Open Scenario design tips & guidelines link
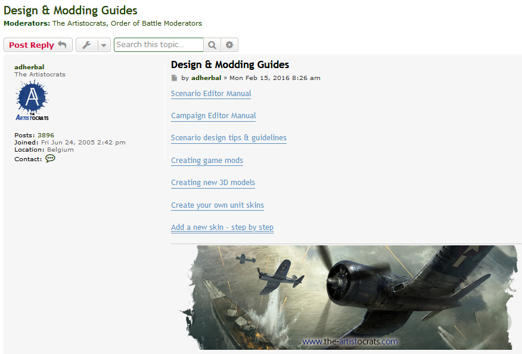 point(229,138)
